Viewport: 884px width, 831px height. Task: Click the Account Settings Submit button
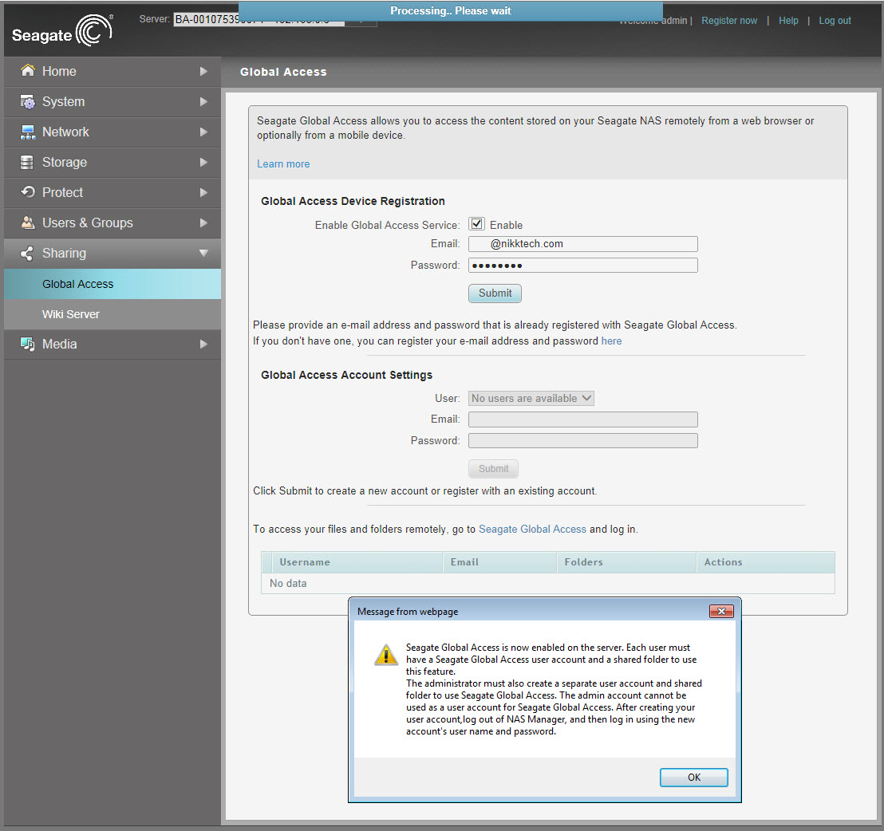tap(493, 469)
